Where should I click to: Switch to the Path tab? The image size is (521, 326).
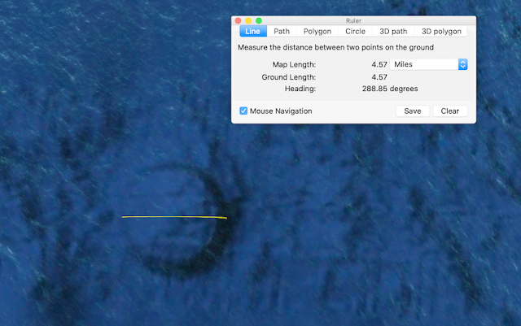tap(282, 31)
